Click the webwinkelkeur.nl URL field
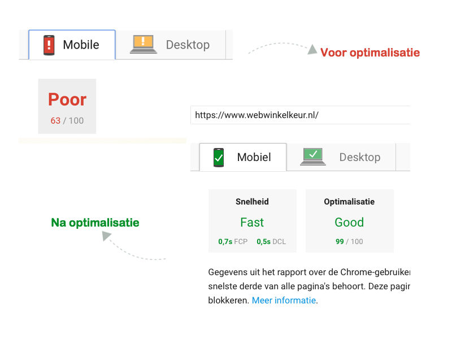 coord(299,115)
